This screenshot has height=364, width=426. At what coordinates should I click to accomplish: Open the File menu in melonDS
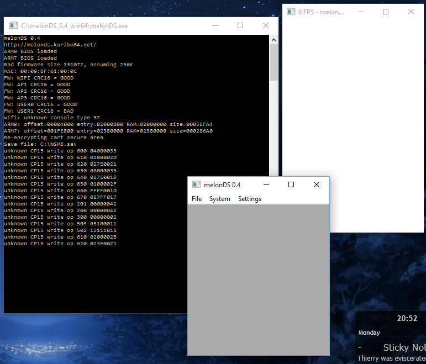[x=197, y=199]
